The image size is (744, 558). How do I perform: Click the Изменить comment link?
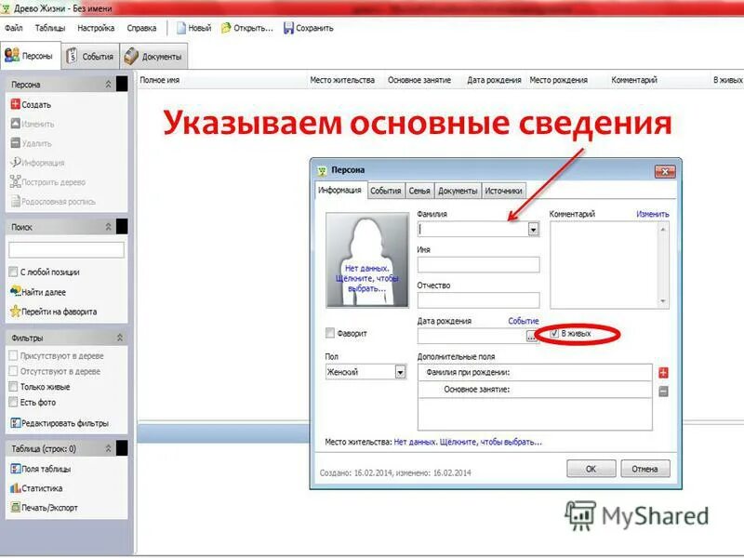point(655,213)
